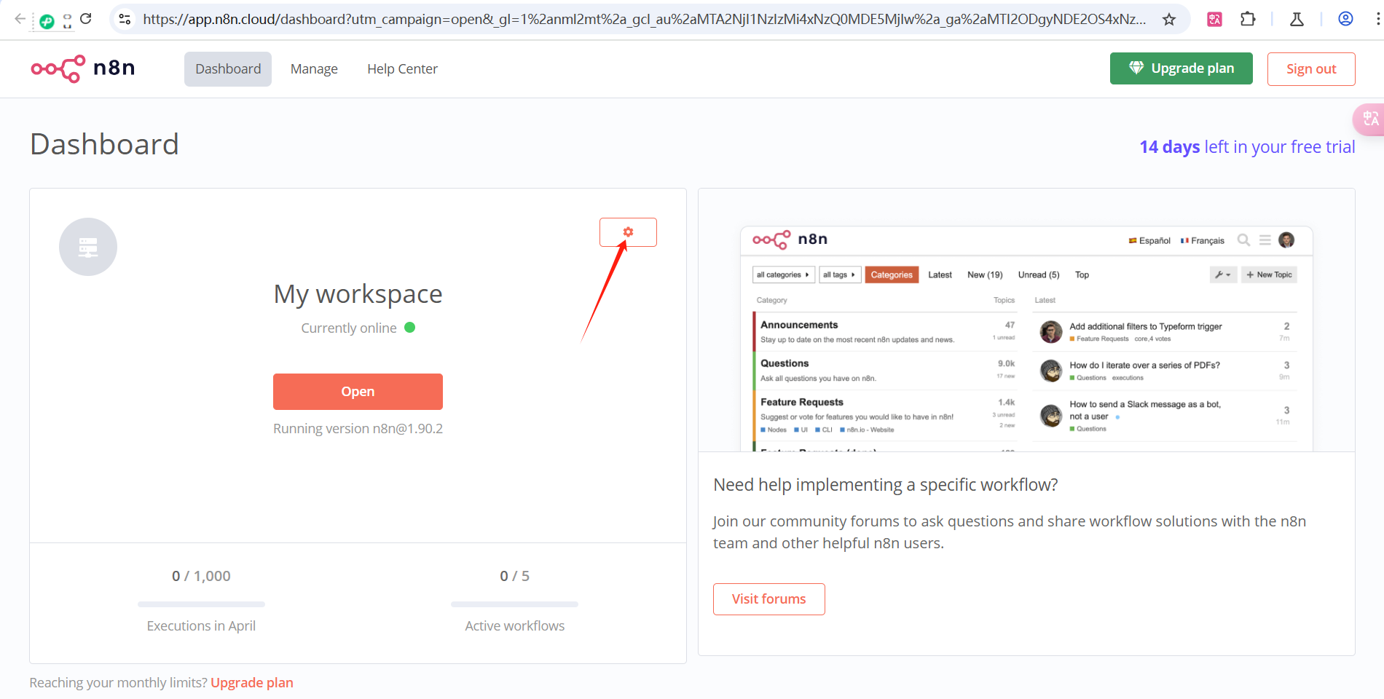Open the My workspace instance
The height and width of the screenshot is (699, 1384).
(358, 392)
